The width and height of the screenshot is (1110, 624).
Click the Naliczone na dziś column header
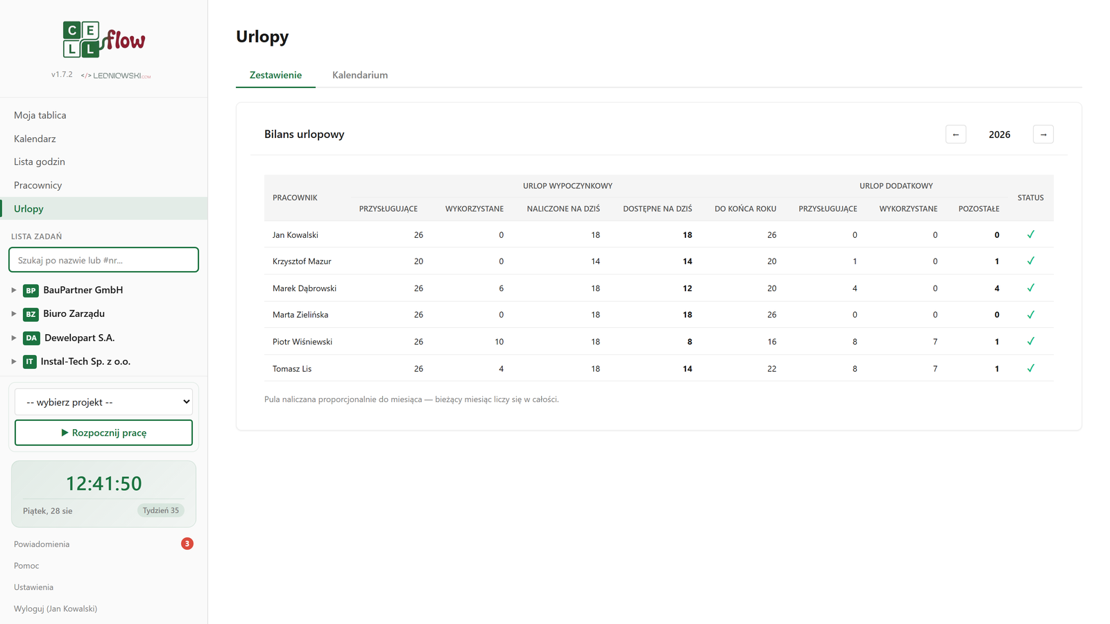coord(563,209)
